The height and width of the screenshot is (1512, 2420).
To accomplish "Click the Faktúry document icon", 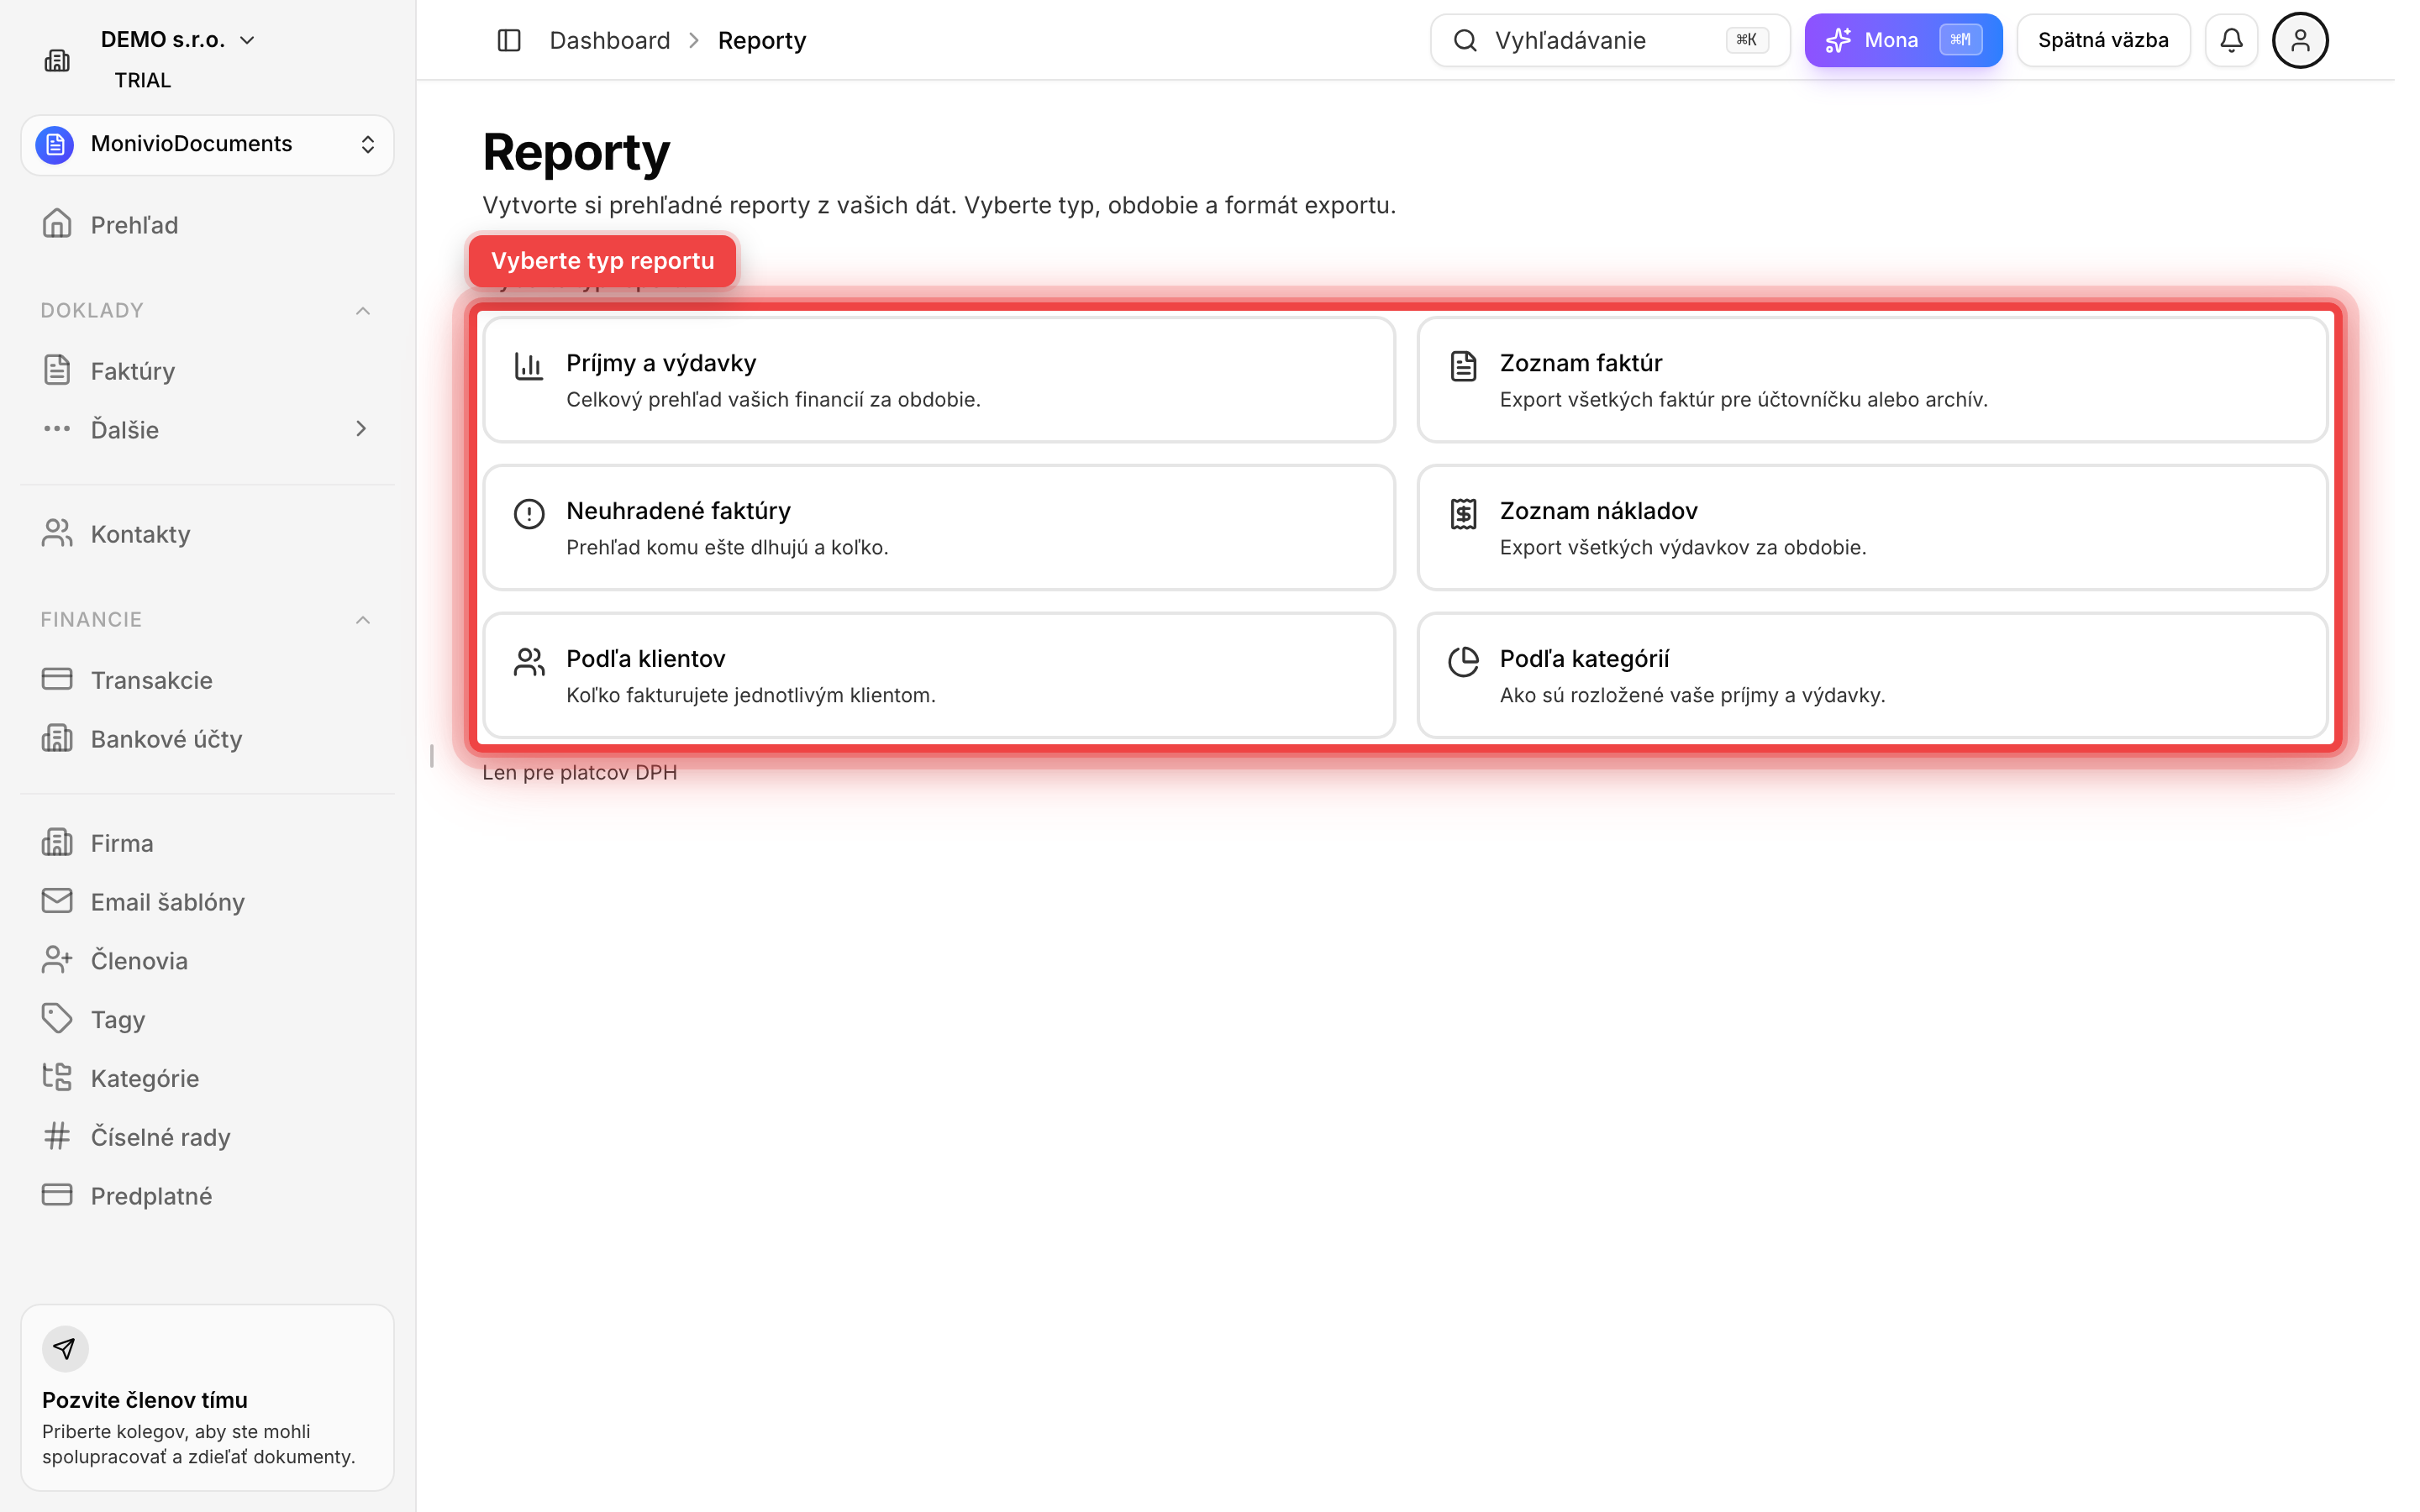I will (57, 370).
